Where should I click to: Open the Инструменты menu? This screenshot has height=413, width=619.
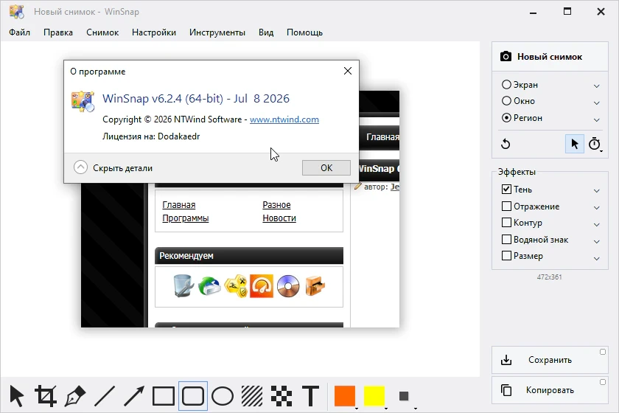pos(217,32)
